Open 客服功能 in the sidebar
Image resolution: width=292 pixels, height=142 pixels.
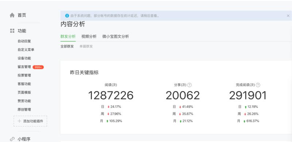(24, 84)
